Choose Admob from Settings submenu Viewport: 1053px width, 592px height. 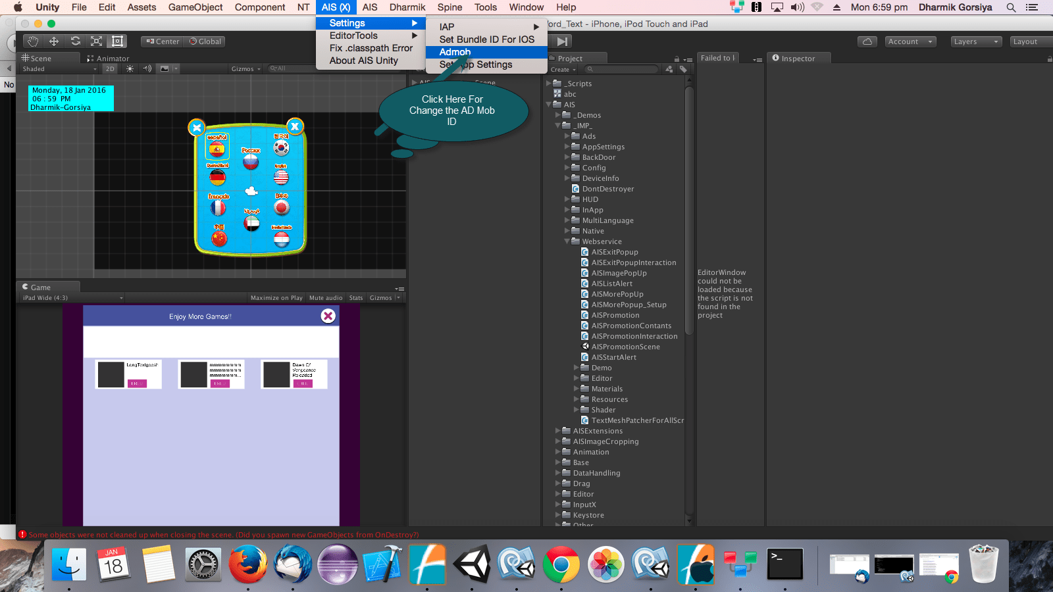487,52
